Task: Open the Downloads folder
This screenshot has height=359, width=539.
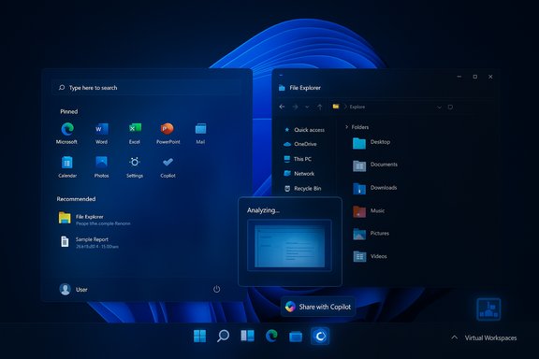Action: click(374, 188)
